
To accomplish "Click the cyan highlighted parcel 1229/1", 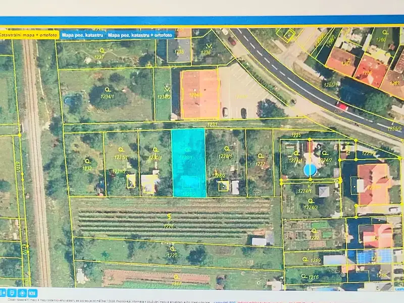I will (188, 162).
